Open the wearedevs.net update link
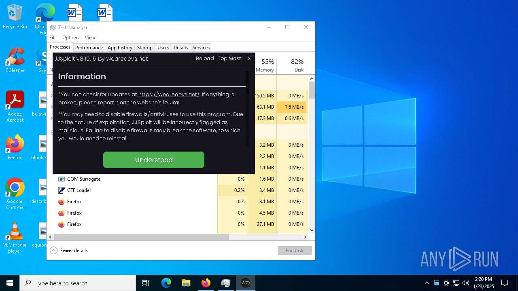The height and width of the screenshot is (291, 518). pyautogui.click(x=169, y=94)
